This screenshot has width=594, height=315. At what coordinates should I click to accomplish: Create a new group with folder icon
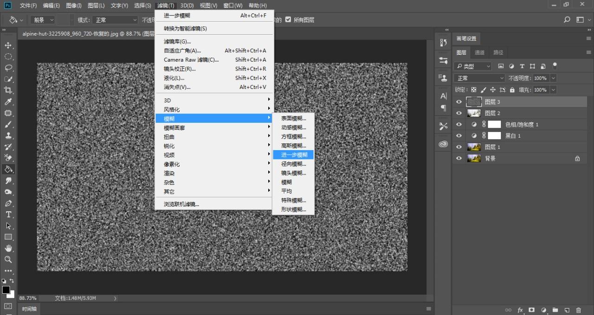click(x=555, y=310)
